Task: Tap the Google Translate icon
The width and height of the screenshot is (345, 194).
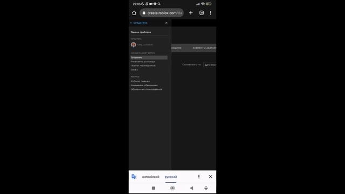Action: pos(134,177)
